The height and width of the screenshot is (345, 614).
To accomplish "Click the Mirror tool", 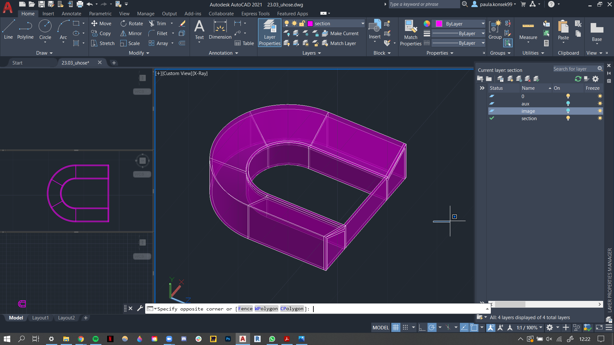I will [x=131, y=33].
